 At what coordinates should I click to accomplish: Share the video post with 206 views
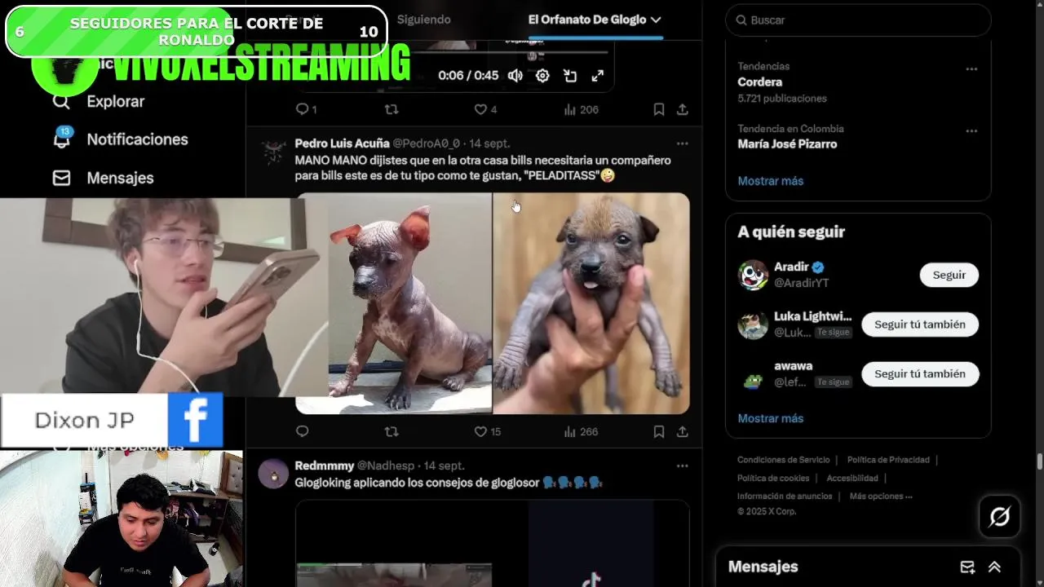[683, 109]
